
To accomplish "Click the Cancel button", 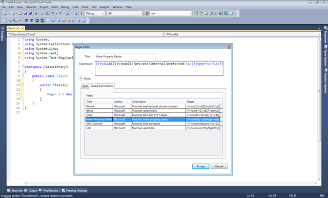I will click(x=219, y=166).
